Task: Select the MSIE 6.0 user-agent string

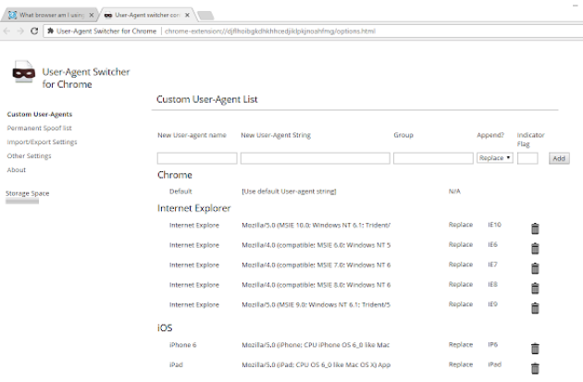Action: click(x=316, y=245)
